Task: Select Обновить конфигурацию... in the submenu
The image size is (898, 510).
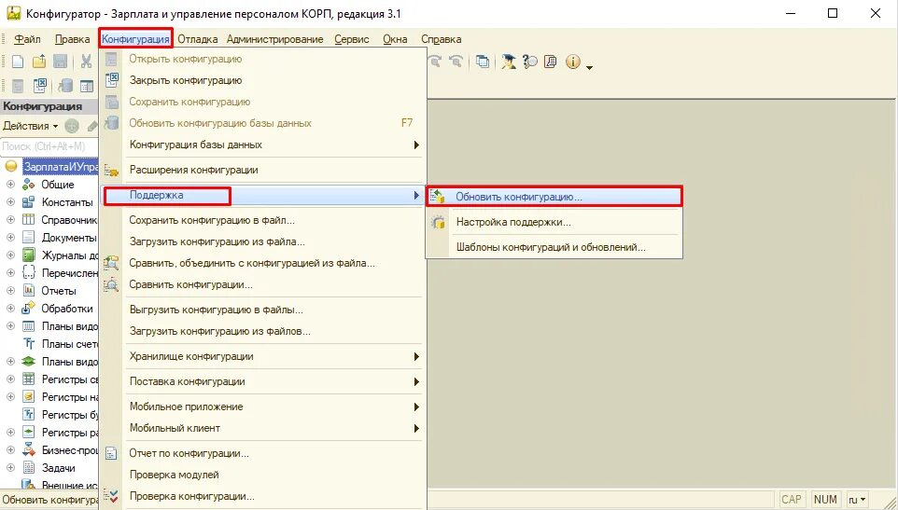Action: tap(554, 197)
